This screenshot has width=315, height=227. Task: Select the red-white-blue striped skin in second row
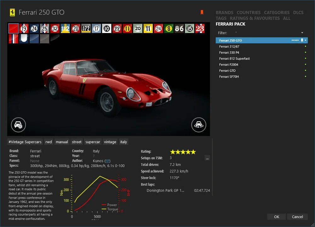[x=14, y=39]
